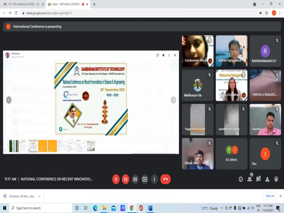Show the participants list panel
The width and height of the screenshot is (284, 213).
coord(250,179)
